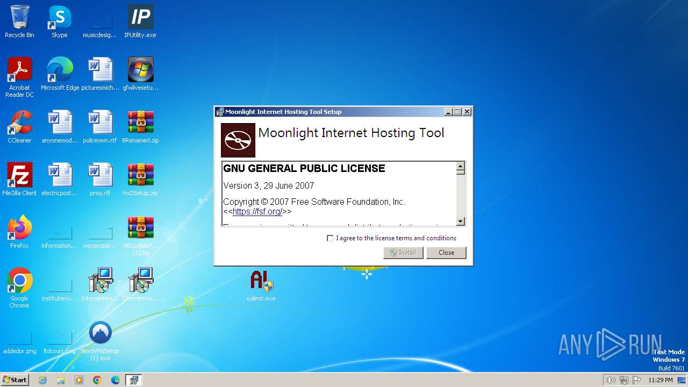The height and width of the screenshot is (387, 688).
Task: Select the CCleaner desktop shortcut
Action: [x=19, y=127]
